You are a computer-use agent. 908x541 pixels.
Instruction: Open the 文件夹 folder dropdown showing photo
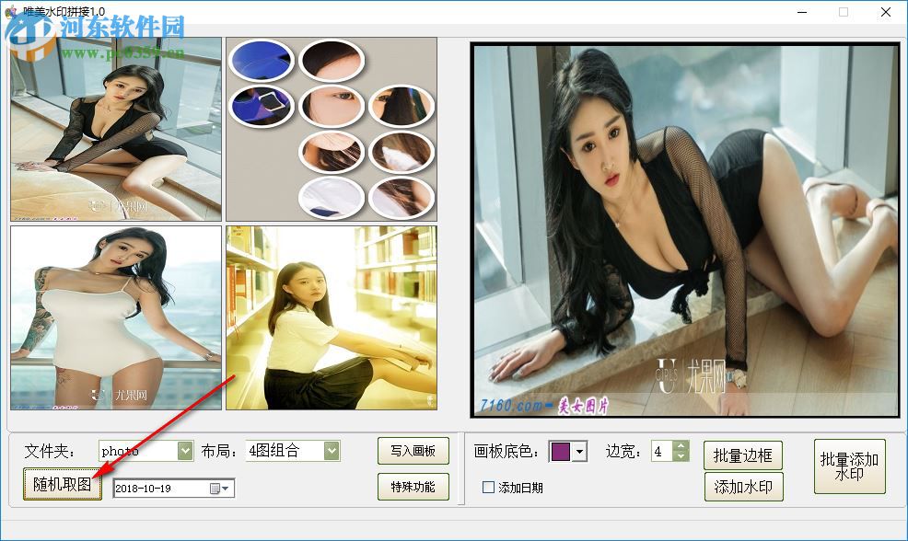[x=184, y=450]
